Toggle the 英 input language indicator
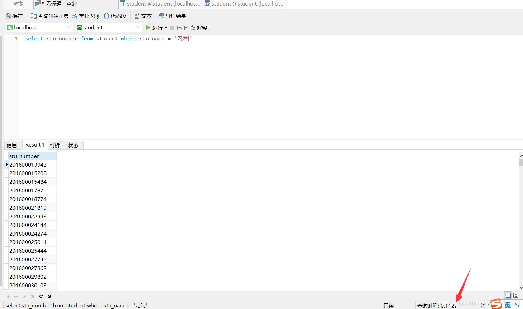Image resolution: width=523 pixels, height=309 pixels. pos(507,305)
